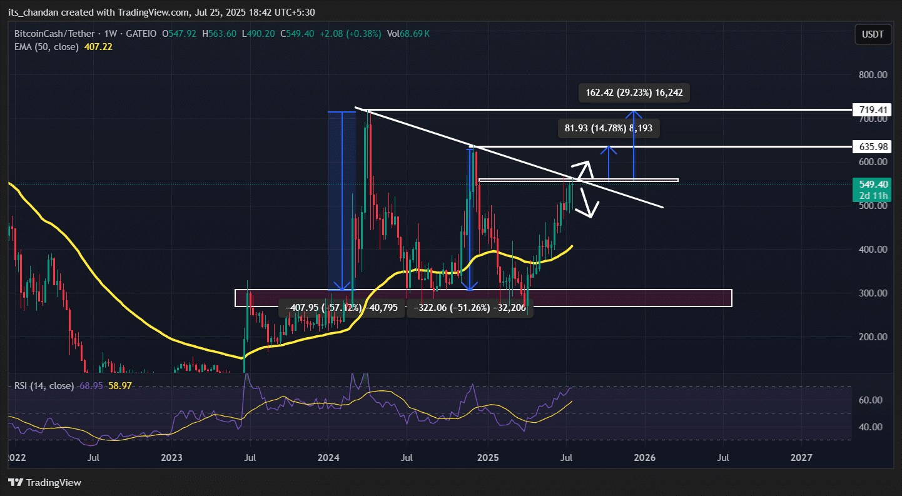Click the 162.42 (29.23%) measurement label

pyautogui.click(x=634, y=93)
